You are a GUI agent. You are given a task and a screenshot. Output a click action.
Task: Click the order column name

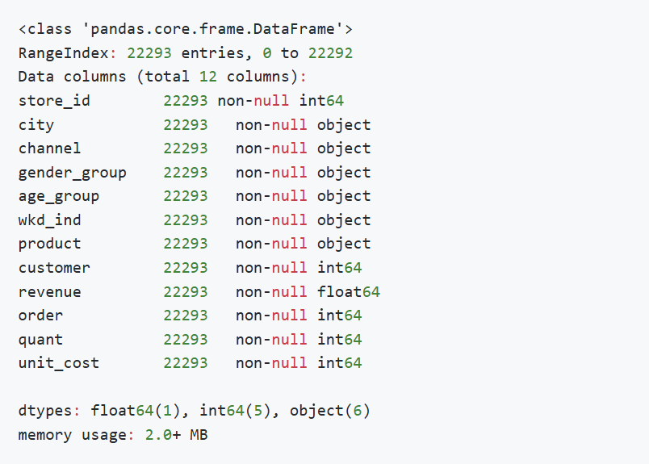click(x=40, y=316)
